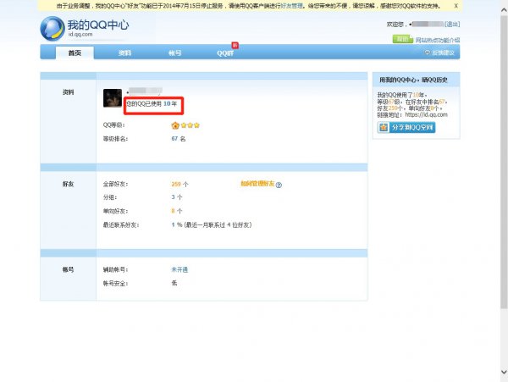Open 好友管理 link in notice banner
Screen dimensions: 508x382
[292, 6]
